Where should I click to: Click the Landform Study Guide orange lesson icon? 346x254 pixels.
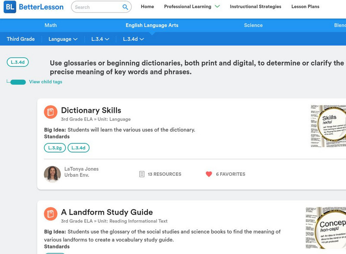point(51,214)
